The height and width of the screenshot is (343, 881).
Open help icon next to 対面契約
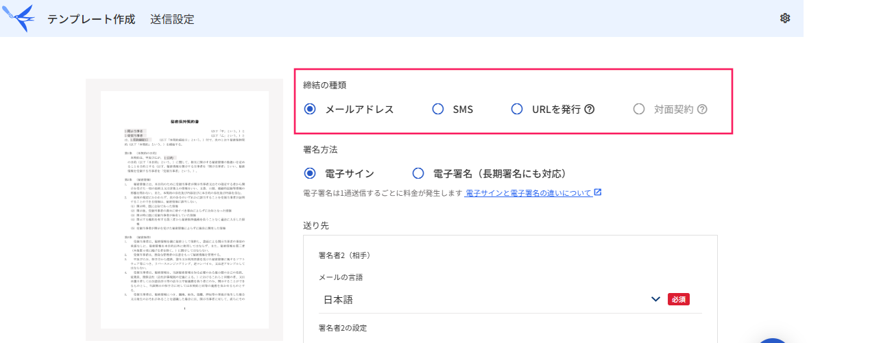pos(702,109)
